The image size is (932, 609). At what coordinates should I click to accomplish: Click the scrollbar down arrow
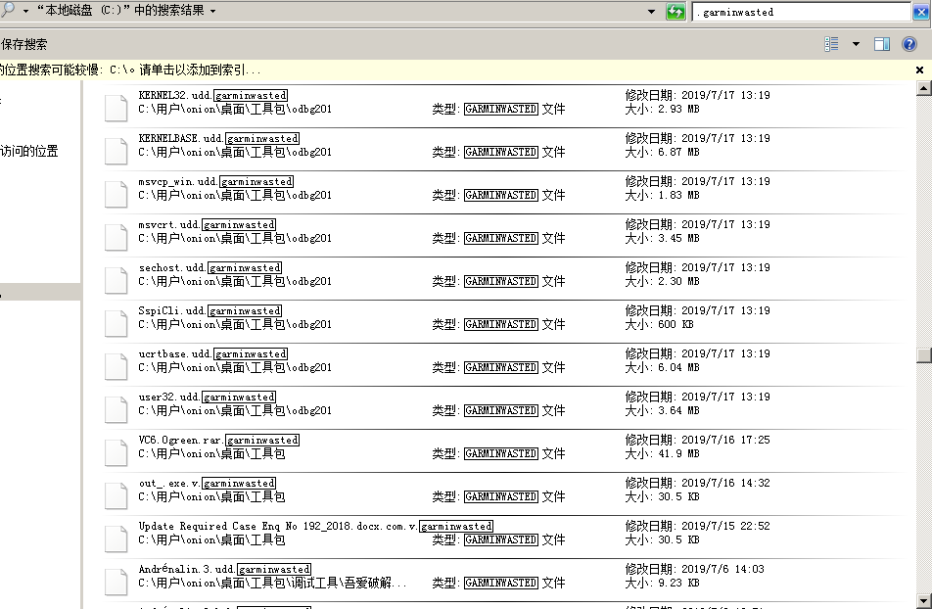[924, 600]
